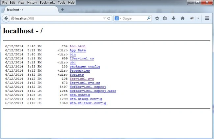This screenshot has width=214, height=139.
Task: Click the file size value 1086
Action: (x=64, y=91)
